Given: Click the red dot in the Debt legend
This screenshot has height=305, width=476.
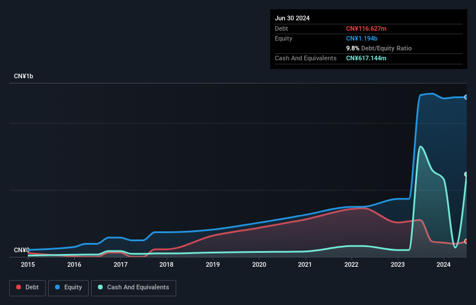Looking at the screenshot, I should tap(19, 287).
